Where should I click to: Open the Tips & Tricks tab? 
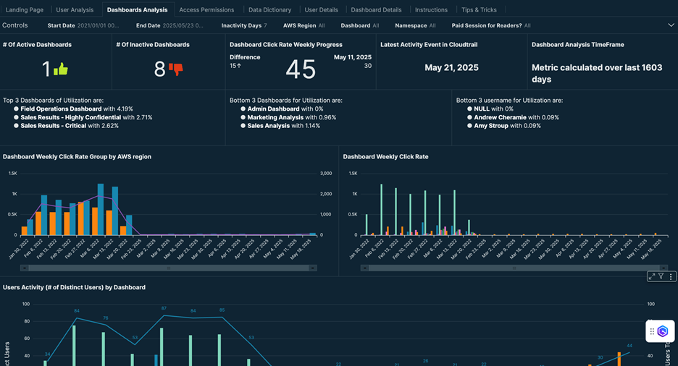coord(479,9)
